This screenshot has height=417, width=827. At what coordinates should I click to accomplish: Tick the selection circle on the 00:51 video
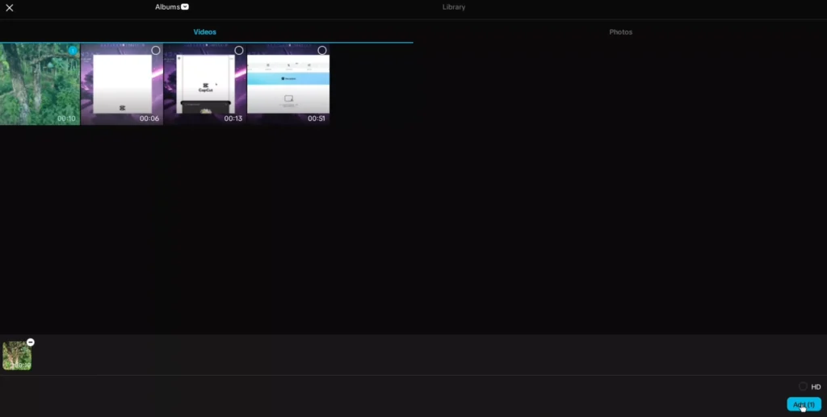322,51
